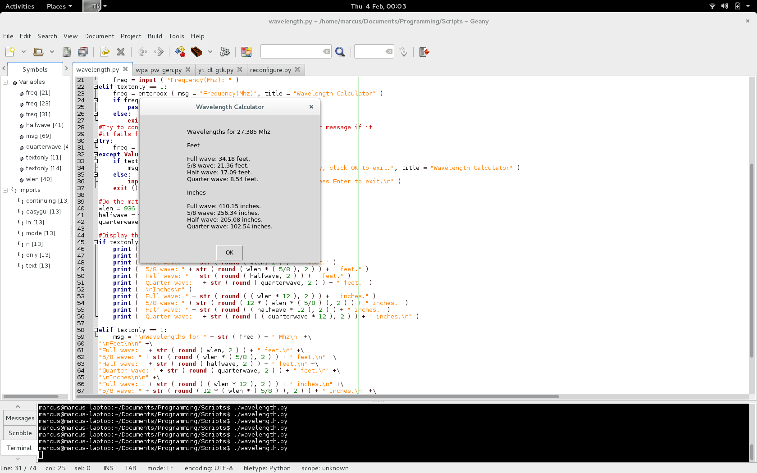
Task: Run the script with gears icon
Action: (225, 52)
